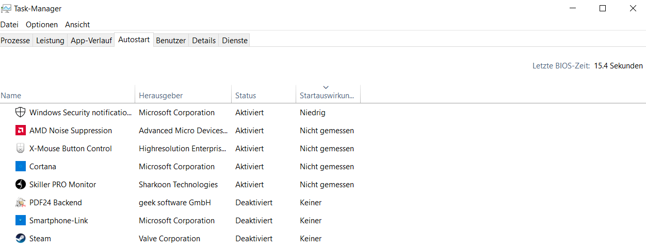Click the AMD Noise Suppression icon
The height and width of the screenshot is (250, 646).
(x=21, y=131)
